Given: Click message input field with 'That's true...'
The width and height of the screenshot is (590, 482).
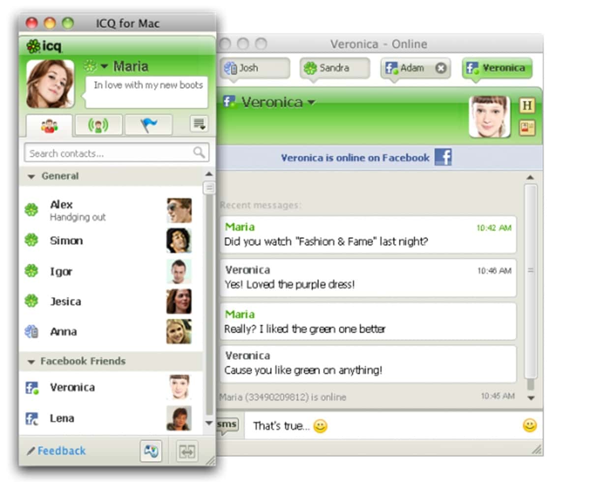Looking at the screenshot, I should [381, 425].
